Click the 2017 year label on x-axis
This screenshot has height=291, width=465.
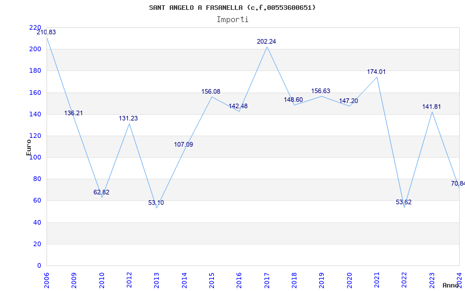(x=267, y=281)
